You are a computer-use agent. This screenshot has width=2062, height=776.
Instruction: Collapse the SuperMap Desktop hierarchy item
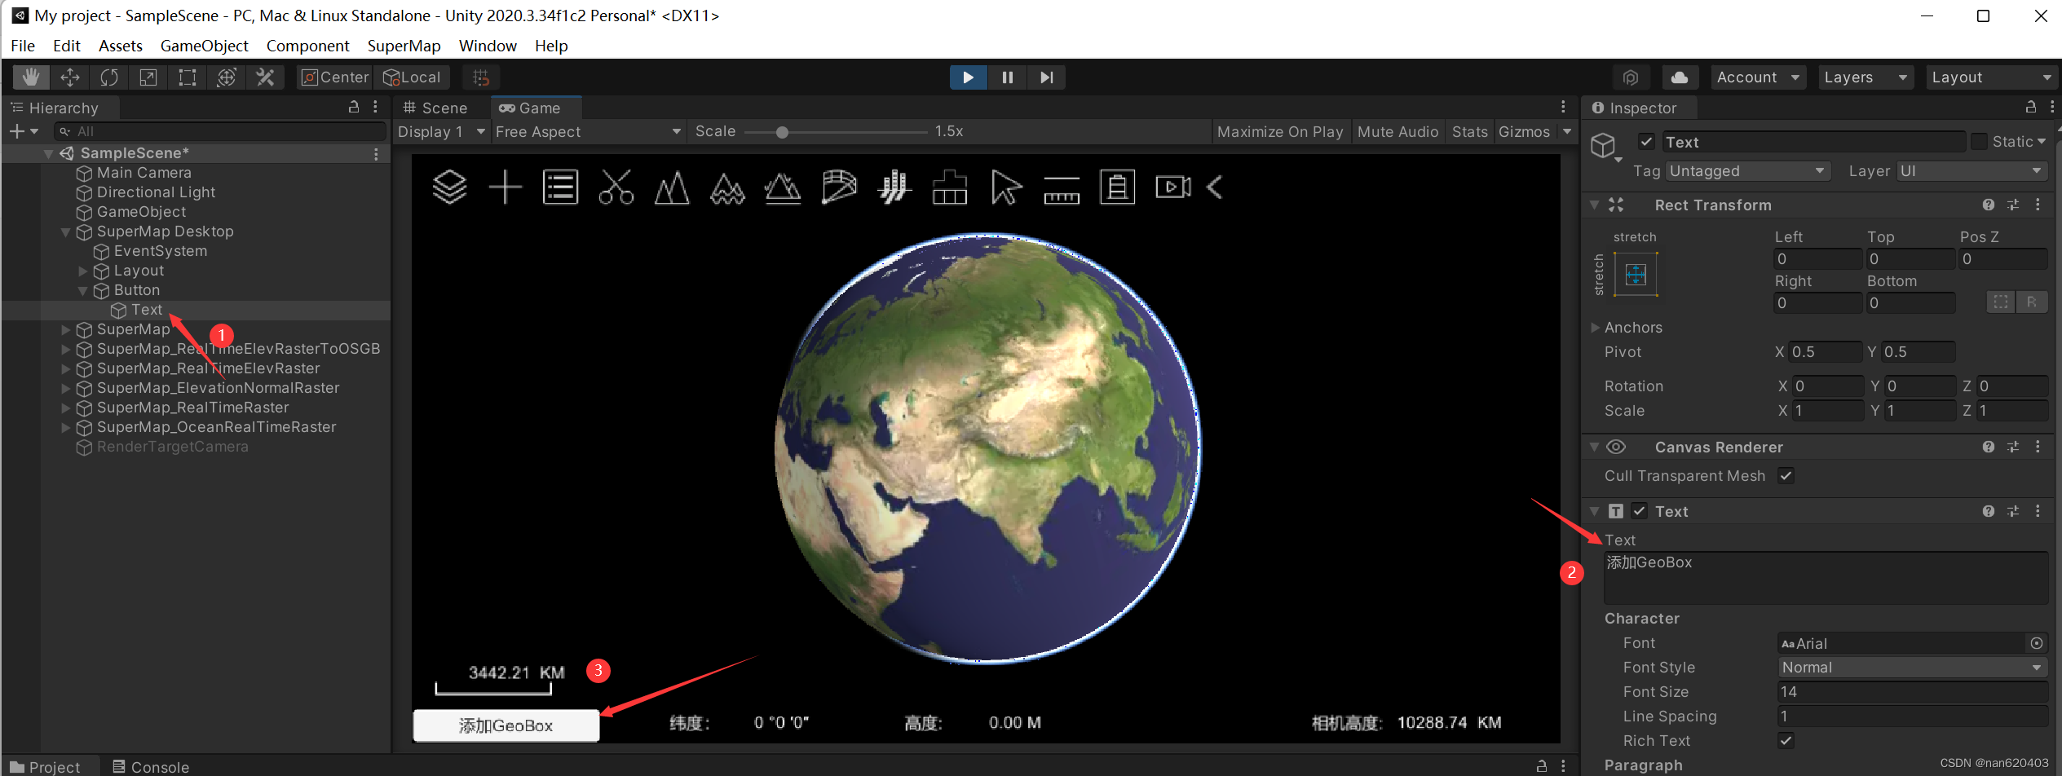point(66,231)
